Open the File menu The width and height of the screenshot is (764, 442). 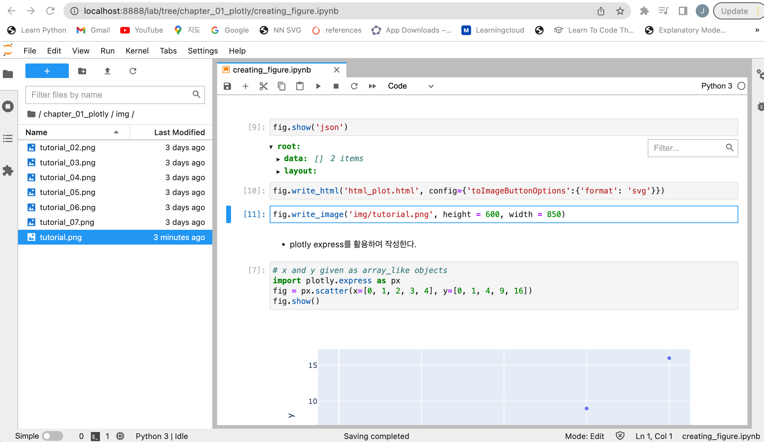pos(30,51)
